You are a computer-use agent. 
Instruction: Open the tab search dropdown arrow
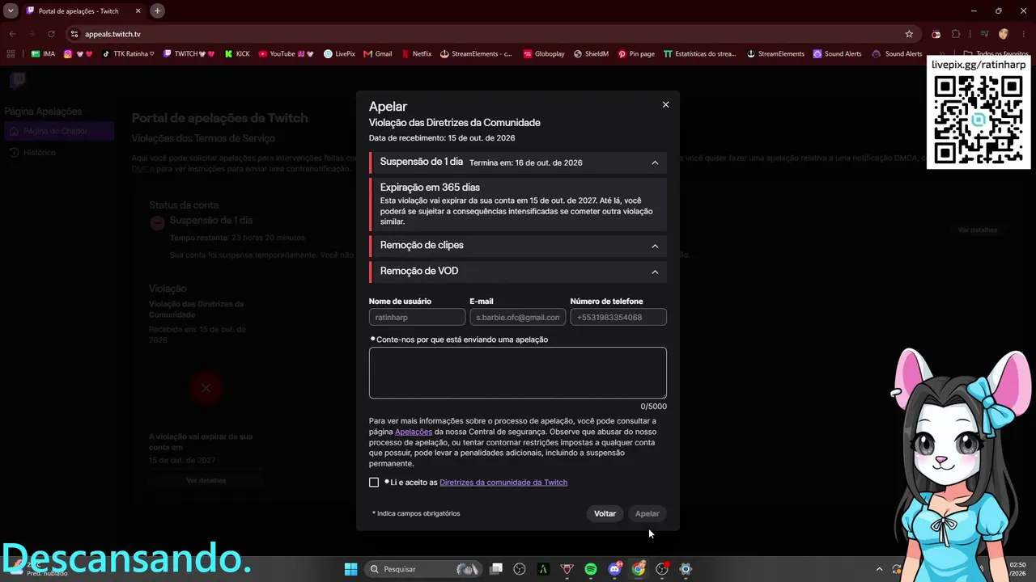click(x=11, y=11)
